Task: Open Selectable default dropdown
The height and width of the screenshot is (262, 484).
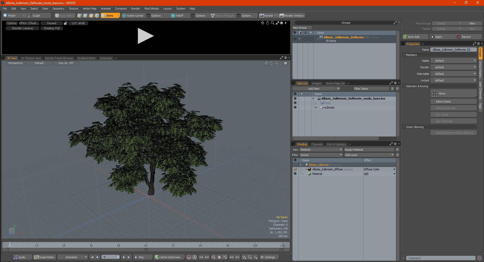Action: click(455, 74)
